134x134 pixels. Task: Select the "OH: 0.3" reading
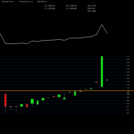click(91, 9)
